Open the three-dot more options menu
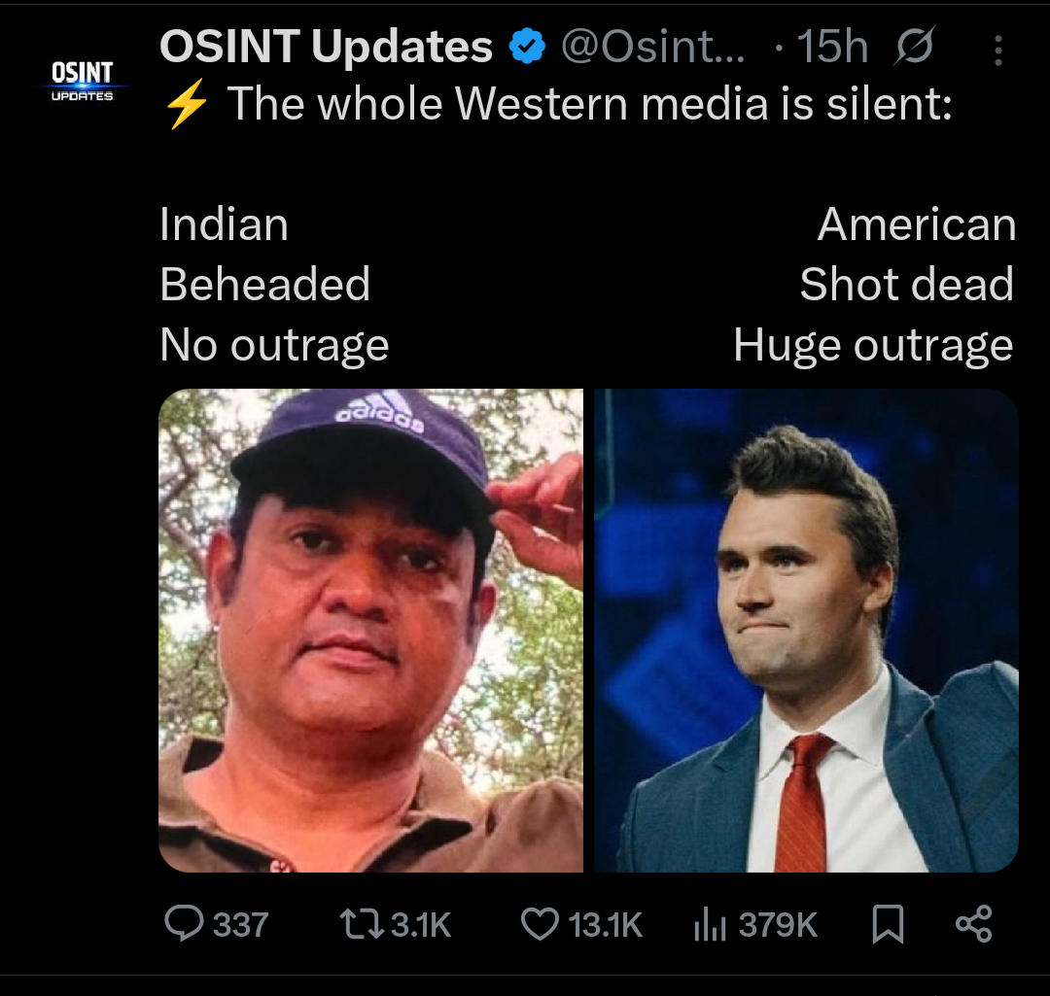This screenshot has width=1050, height=996. pyautogui.click(x=997, y=51)
